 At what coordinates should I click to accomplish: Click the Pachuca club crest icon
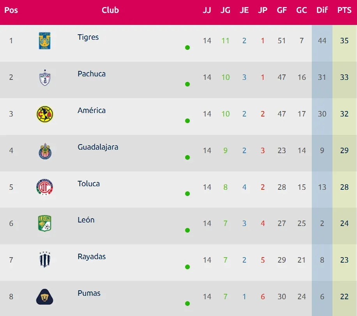(45, 78)
